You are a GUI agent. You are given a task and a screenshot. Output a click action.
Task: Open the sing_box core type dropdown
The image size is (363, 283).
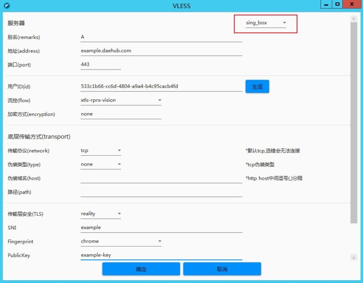[x=266, y=23]
